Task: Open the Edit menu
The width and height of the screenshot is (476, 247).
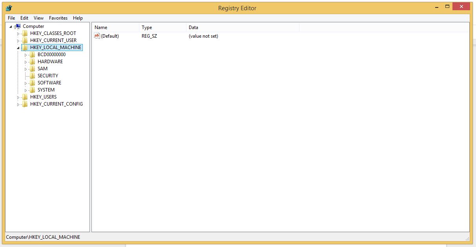Action: click(x=24, y=18)
